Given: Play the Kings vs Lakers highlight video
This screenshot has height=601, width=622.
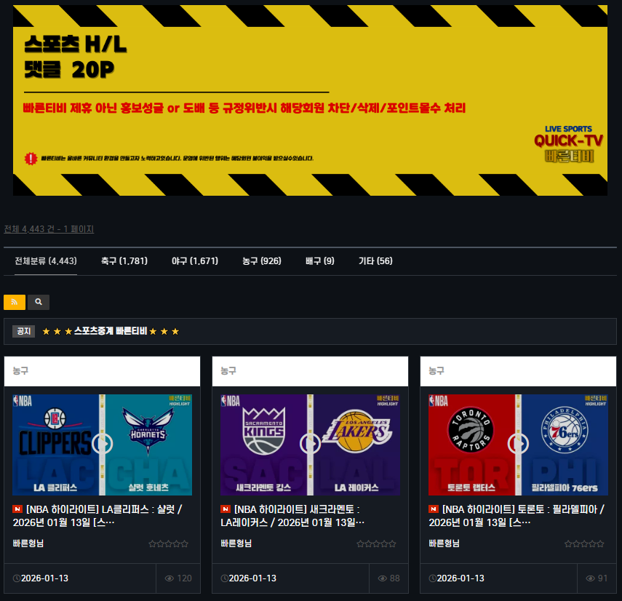Looking at the screenshot, I should [x=310, y=444].
